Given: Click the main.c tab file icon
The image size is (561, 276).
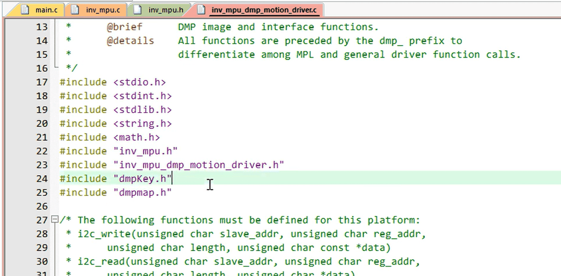Looking at the screenshot, I should click(x=25, y=10).
